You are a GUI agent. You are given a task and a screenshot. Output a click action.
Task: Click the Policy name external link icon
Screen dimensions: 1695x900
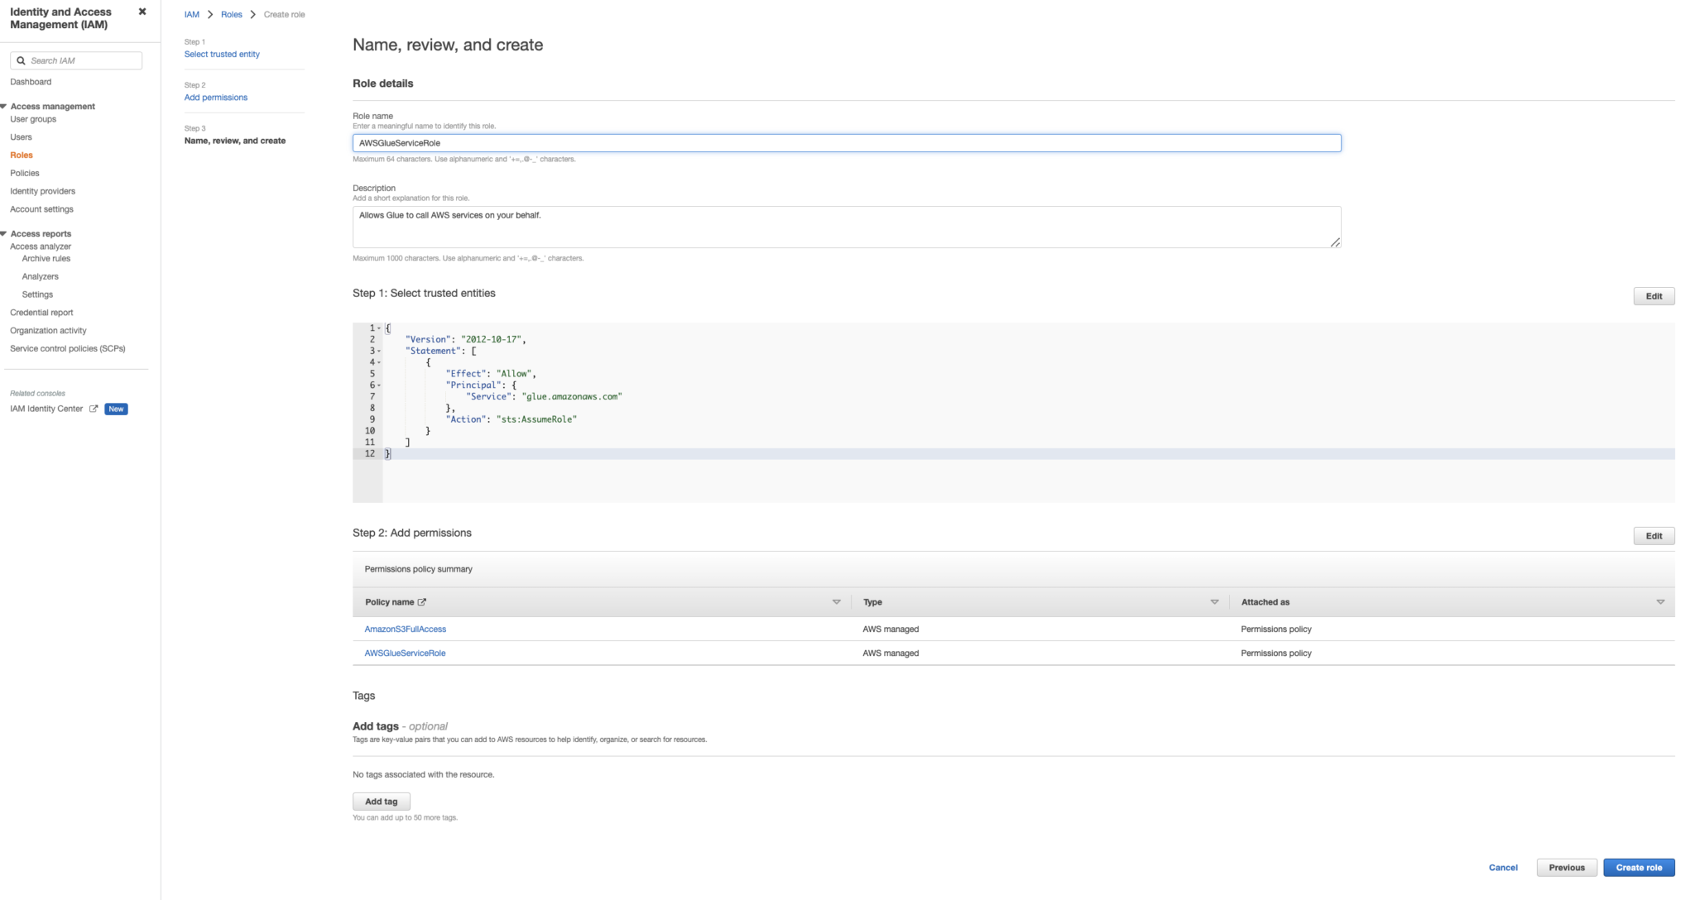click(422, 602)
